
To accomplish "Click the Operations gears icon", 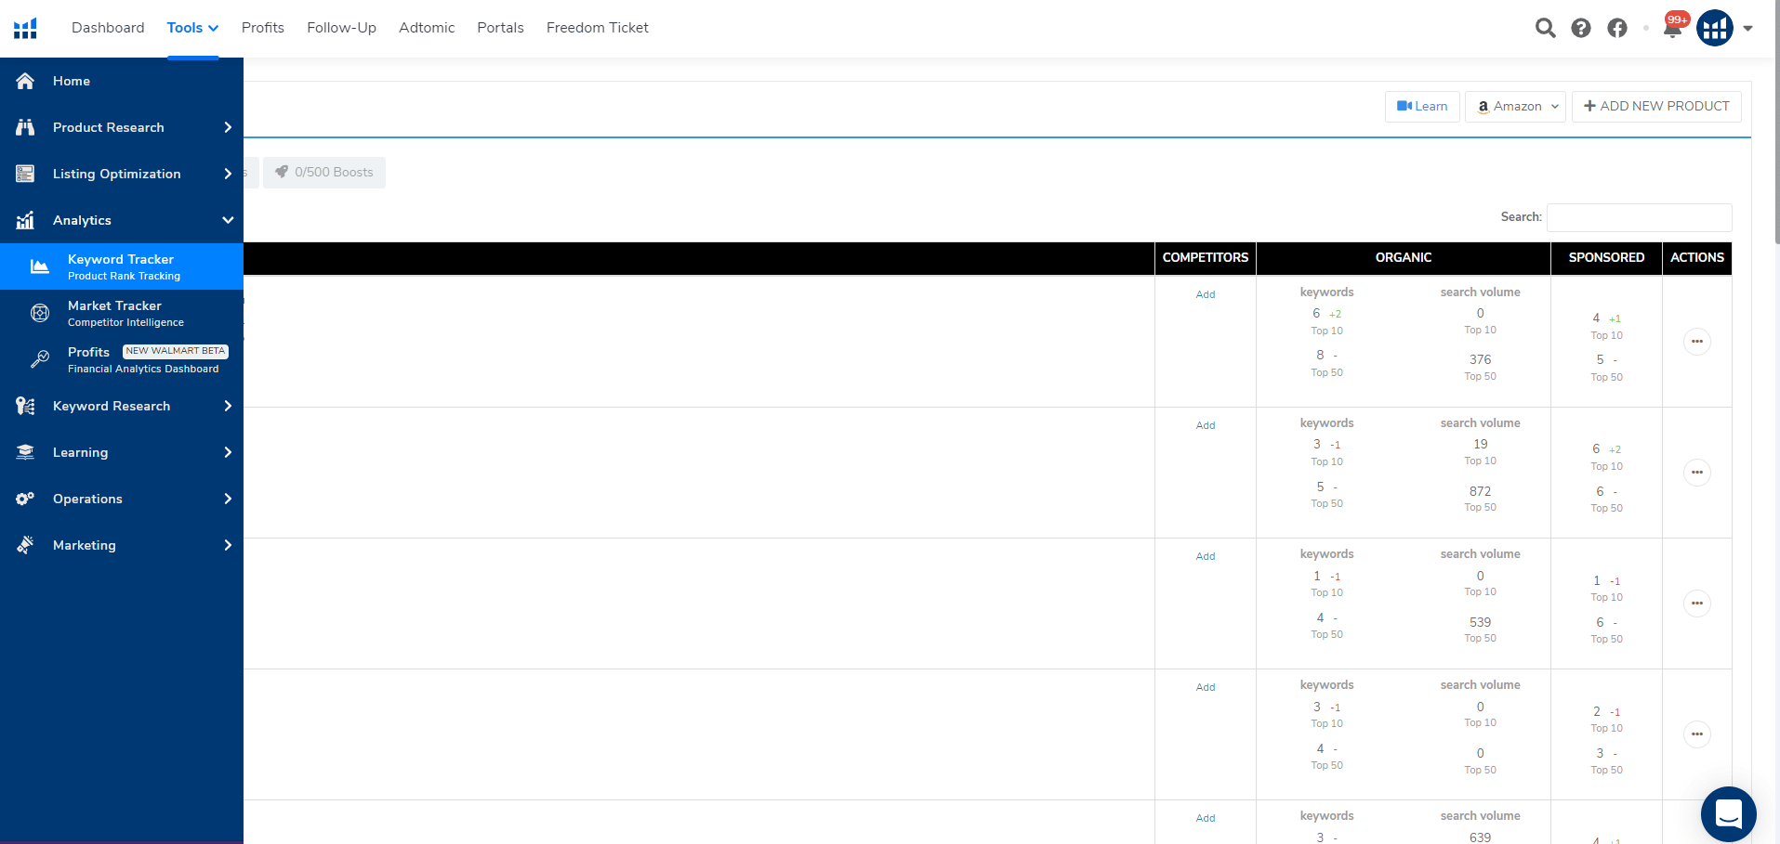I will pos(25,499).
